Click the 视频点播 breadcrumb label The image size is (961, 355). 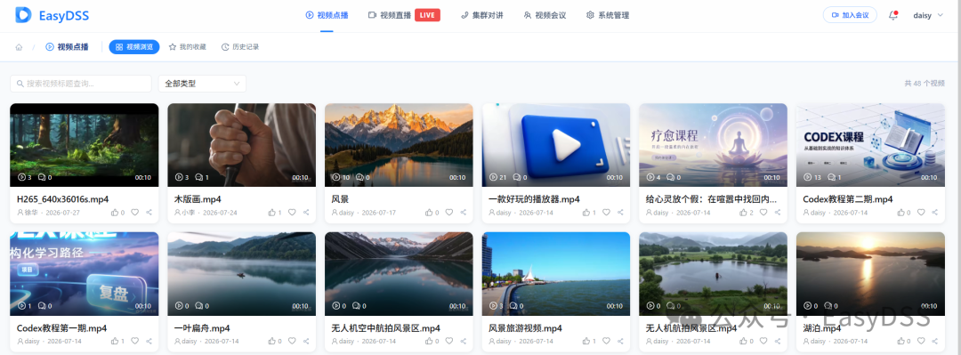[x=72, y=47]
